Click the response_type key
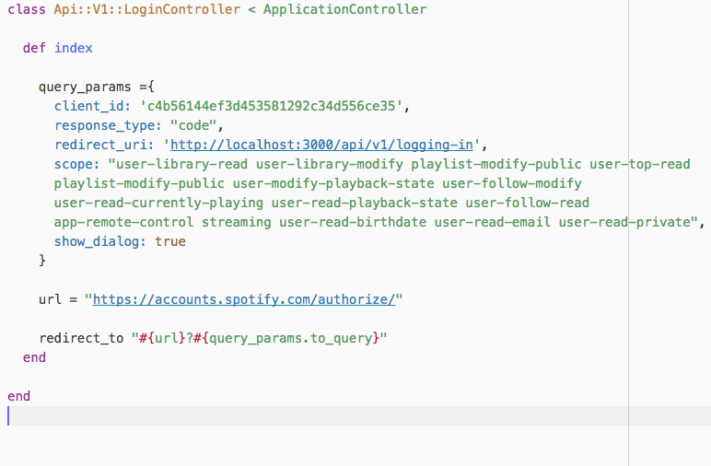The height and width of the screenshot is (466, 711). point(108,125)
